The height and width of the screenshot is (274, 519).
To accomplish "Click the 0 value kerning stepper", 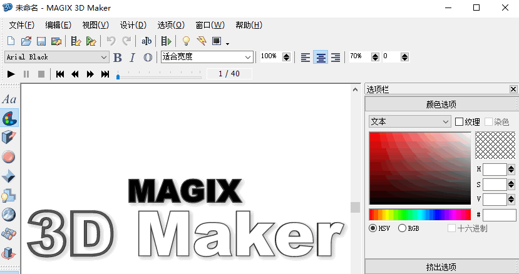I will click(x=404, y=57).
